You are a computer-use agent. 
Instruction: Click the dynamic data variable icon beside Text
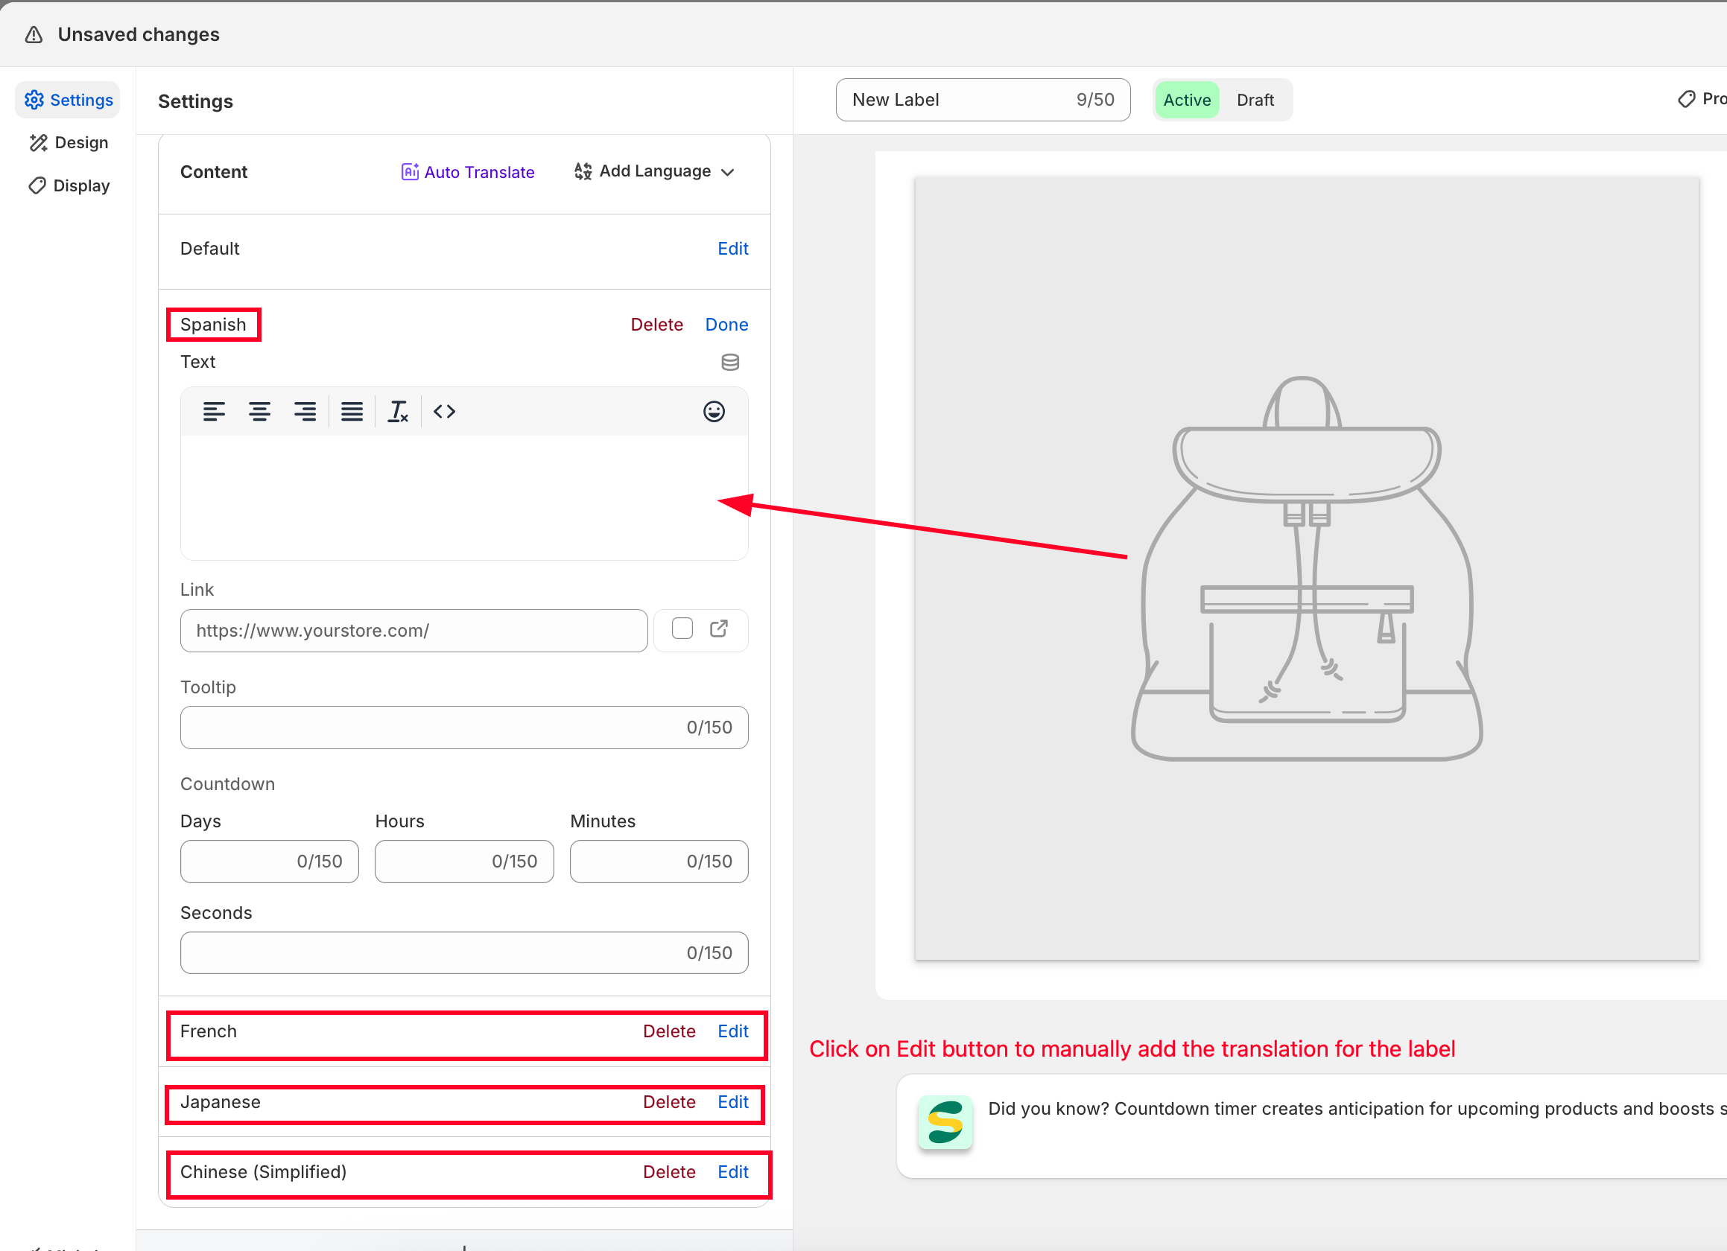point(729,362)
